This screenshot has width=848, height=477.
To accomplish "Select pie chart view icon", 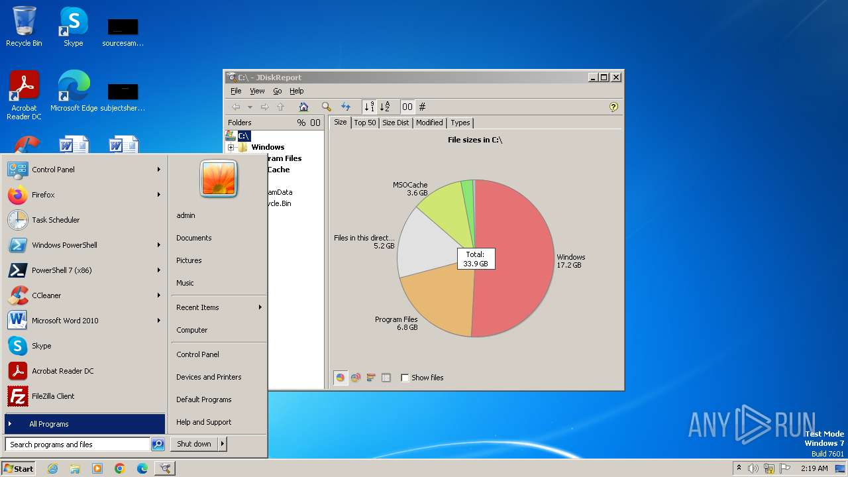I will click(x=341, y=378).
